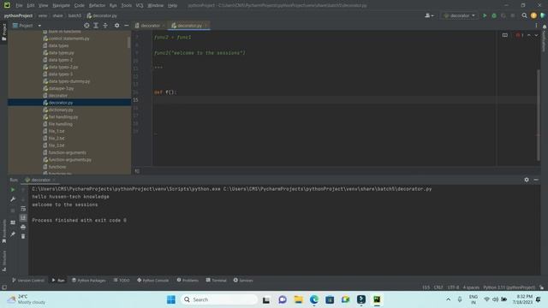Screen dimensions: 548x308
Task: Open TODO tool window
Action: pyautogui.click(x=122, y=281)
